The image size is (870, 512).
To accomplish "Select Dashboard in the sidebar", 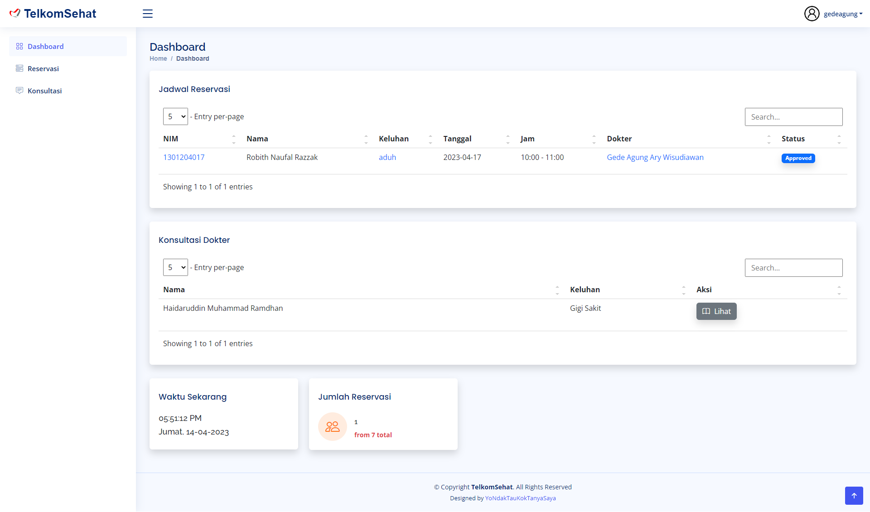I will coord(45,46).
